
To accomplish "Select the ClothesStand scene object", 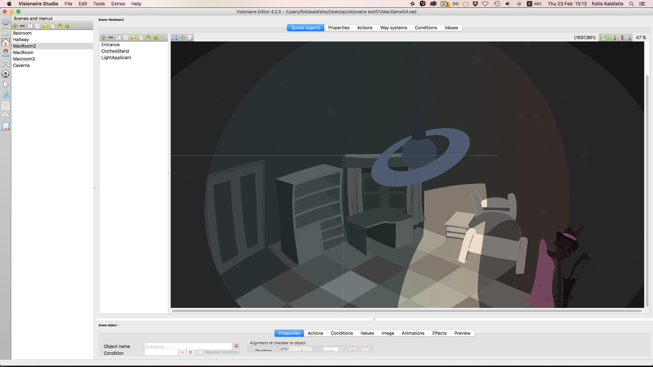I will pyautogui.click(x=134, y=51).
